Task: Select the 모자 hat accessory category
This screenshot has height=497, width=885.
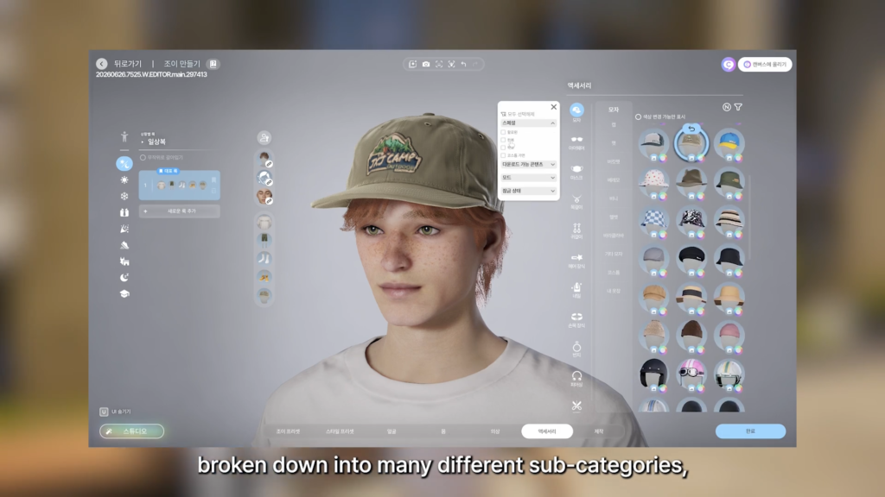Action: (576, 112)
